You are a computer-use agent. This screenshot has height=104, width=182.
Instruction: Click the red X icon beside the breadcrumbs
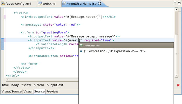178,85
